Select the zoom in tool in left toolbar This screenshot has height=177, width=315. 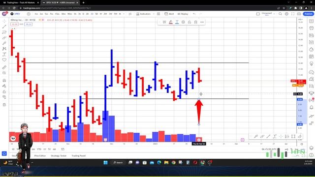tap(4, 73)
